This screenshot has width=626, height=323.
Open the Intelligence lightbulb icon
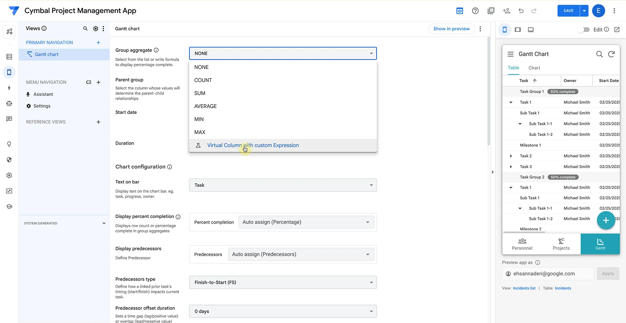[9, 144]
